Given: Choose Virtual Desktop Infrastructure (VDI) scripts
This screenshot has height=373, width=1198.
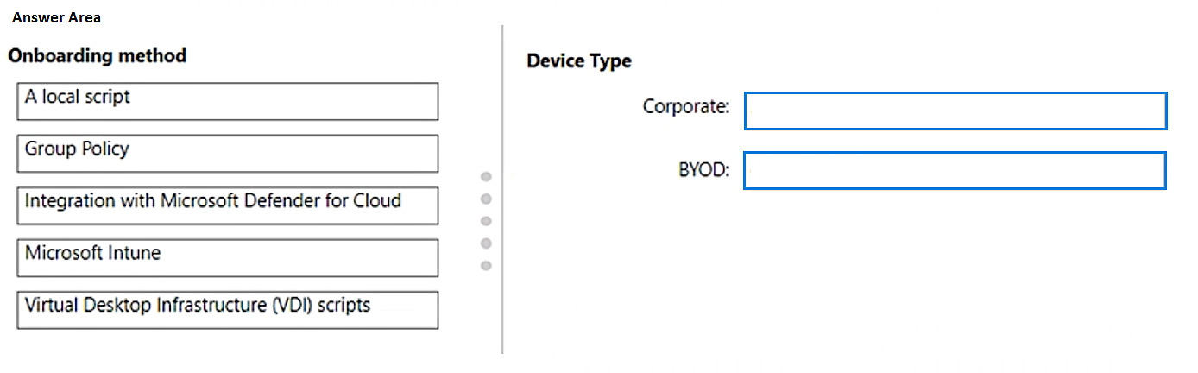Looking at the screenshot, I should (227, 309).
